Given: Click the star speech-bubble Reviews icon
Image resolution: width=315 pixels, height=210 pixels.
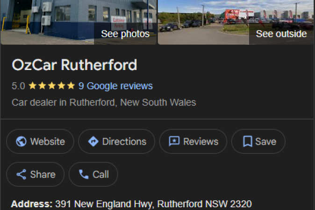Looking at the screenshot, I should [x=174, y=141].
